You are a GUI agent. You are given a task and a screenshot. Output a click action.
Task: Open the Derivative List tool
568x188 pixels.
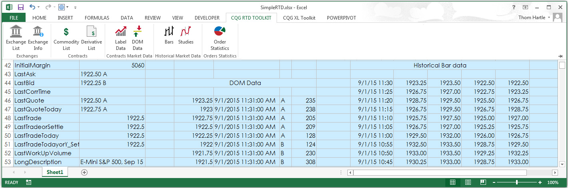coord(92,38)
